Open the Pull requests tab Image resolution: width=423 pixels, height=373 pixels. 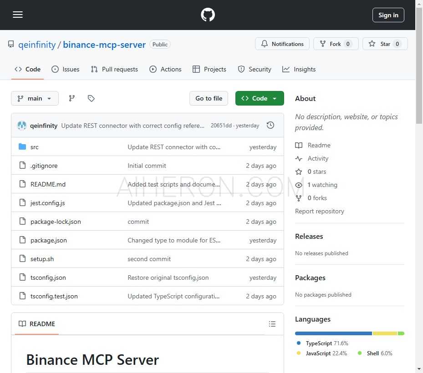pos(114,69)
